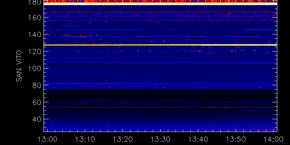This screenshot has height=145, width=290.
Task: Select the 40 frequency axis label
Action: (x=37, y=119)
